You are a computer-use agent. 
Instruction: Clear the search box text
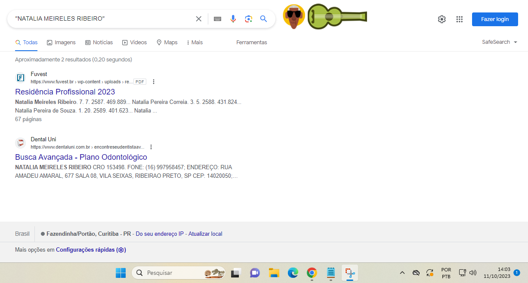(x=198, y=19)
